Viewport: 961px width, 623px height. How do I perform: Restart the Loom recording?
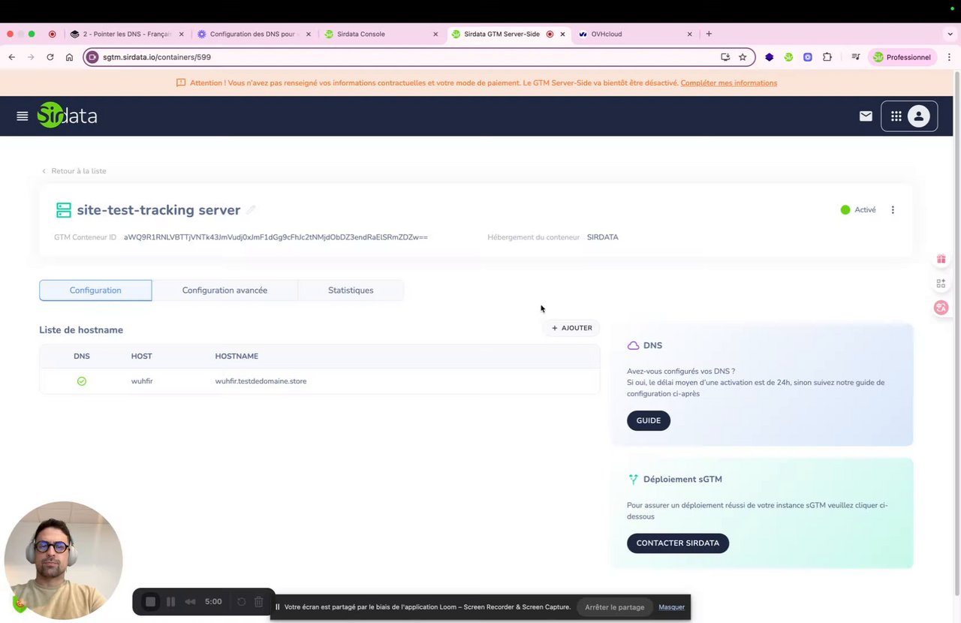[241, 601]
